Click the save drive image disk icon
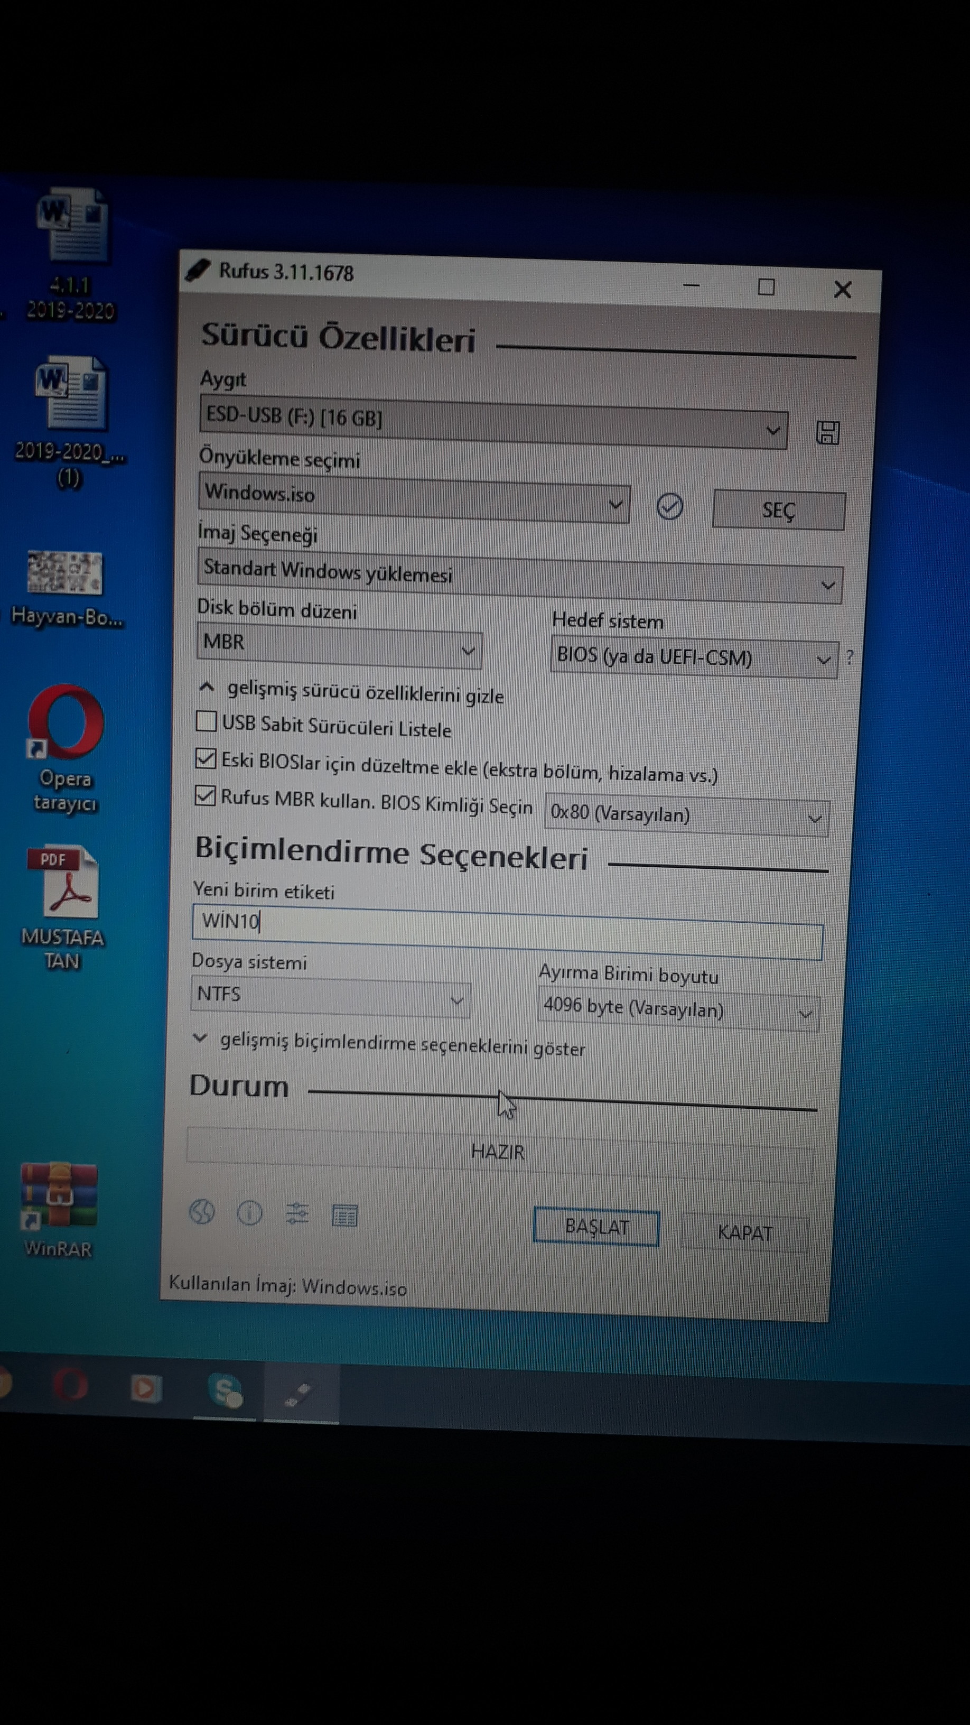970x1725 pixels. click(x=827, y=433)
